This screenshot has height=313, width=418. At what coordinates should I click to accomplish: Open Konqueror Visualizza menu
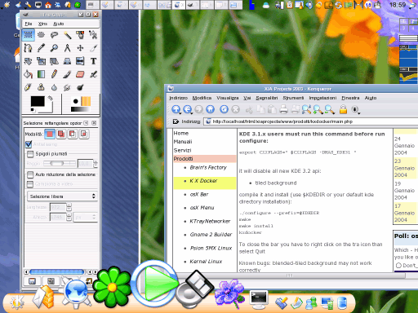(228, 98)
